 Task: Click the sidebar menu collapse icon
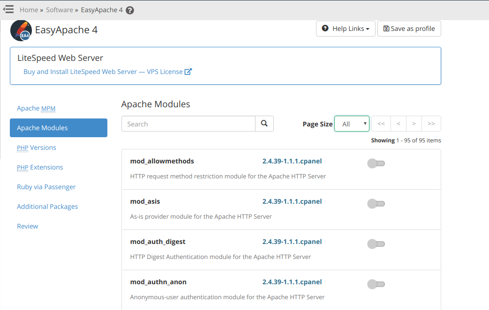point(8,9)
